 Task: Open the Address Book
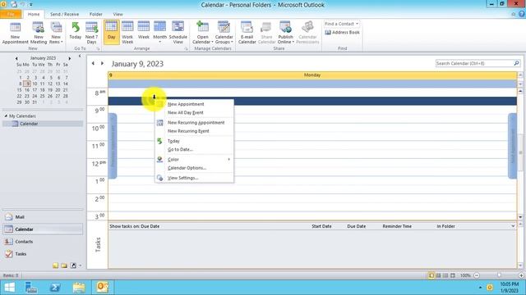[342, 33]
